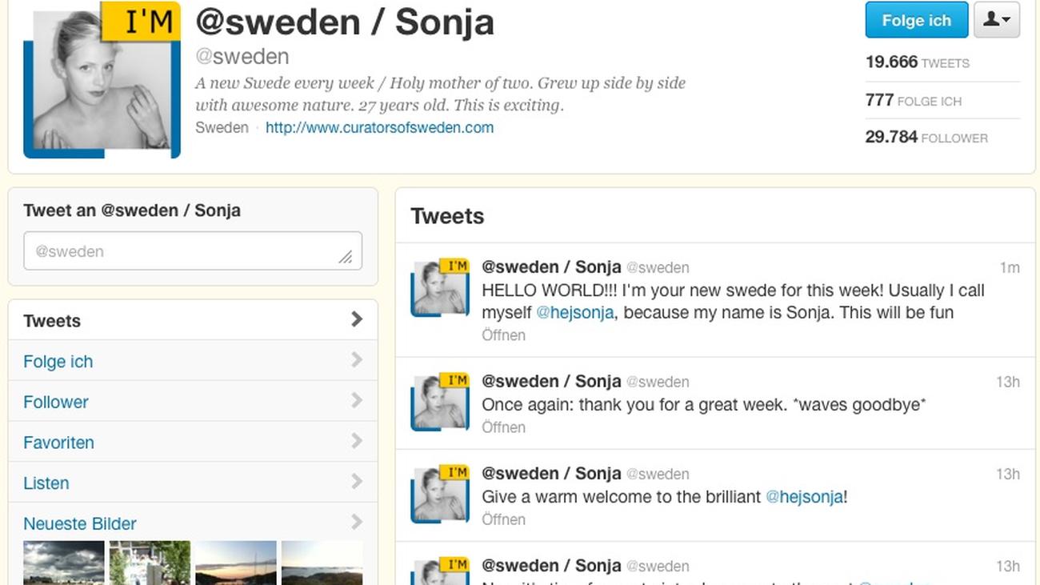1040x585 pixels.
Task: Click the @hejsonja mention in HELLO WORLD tweet
Action: click(x=574, y=313)
